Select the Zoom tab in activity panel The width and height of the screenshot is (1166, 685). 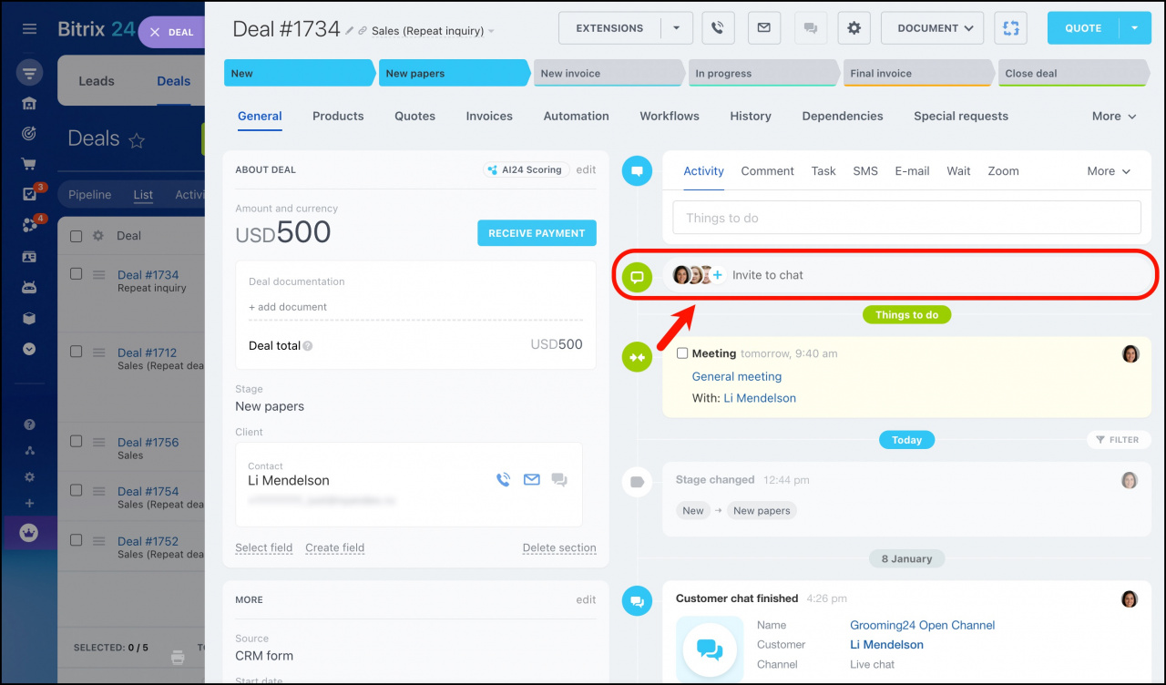pyautogui.click(x=1003, y=171)
